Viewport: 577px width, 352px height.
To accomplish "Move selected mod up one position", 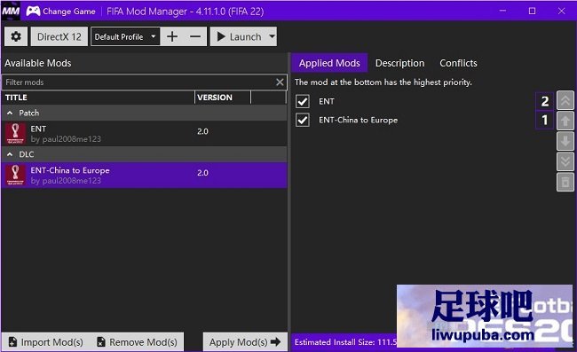I will click(x=565, y=121).
